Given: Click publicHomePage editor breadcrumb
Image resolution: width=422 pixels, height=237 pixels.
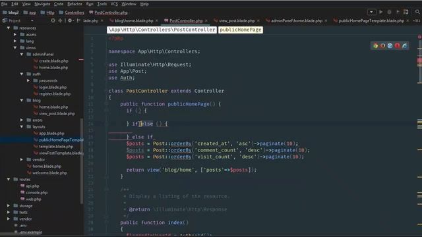Looking at the screenshot, I should (241, 30).
